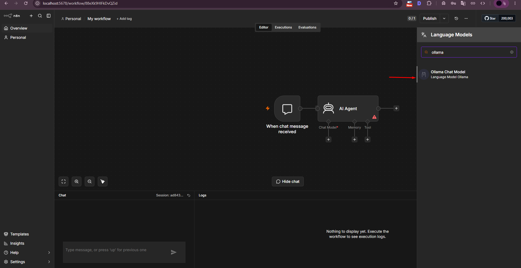Open the browser profile avatar
The image size is (521, 268).
499,3
